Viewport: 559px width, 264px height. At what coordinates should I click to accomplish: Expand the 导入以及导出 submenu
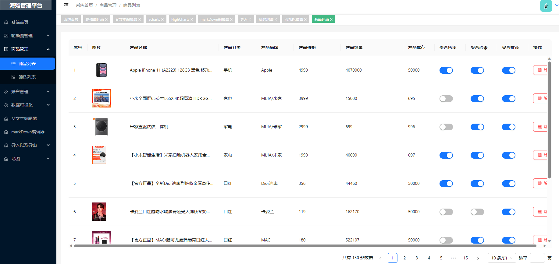(x=48, y=145)
